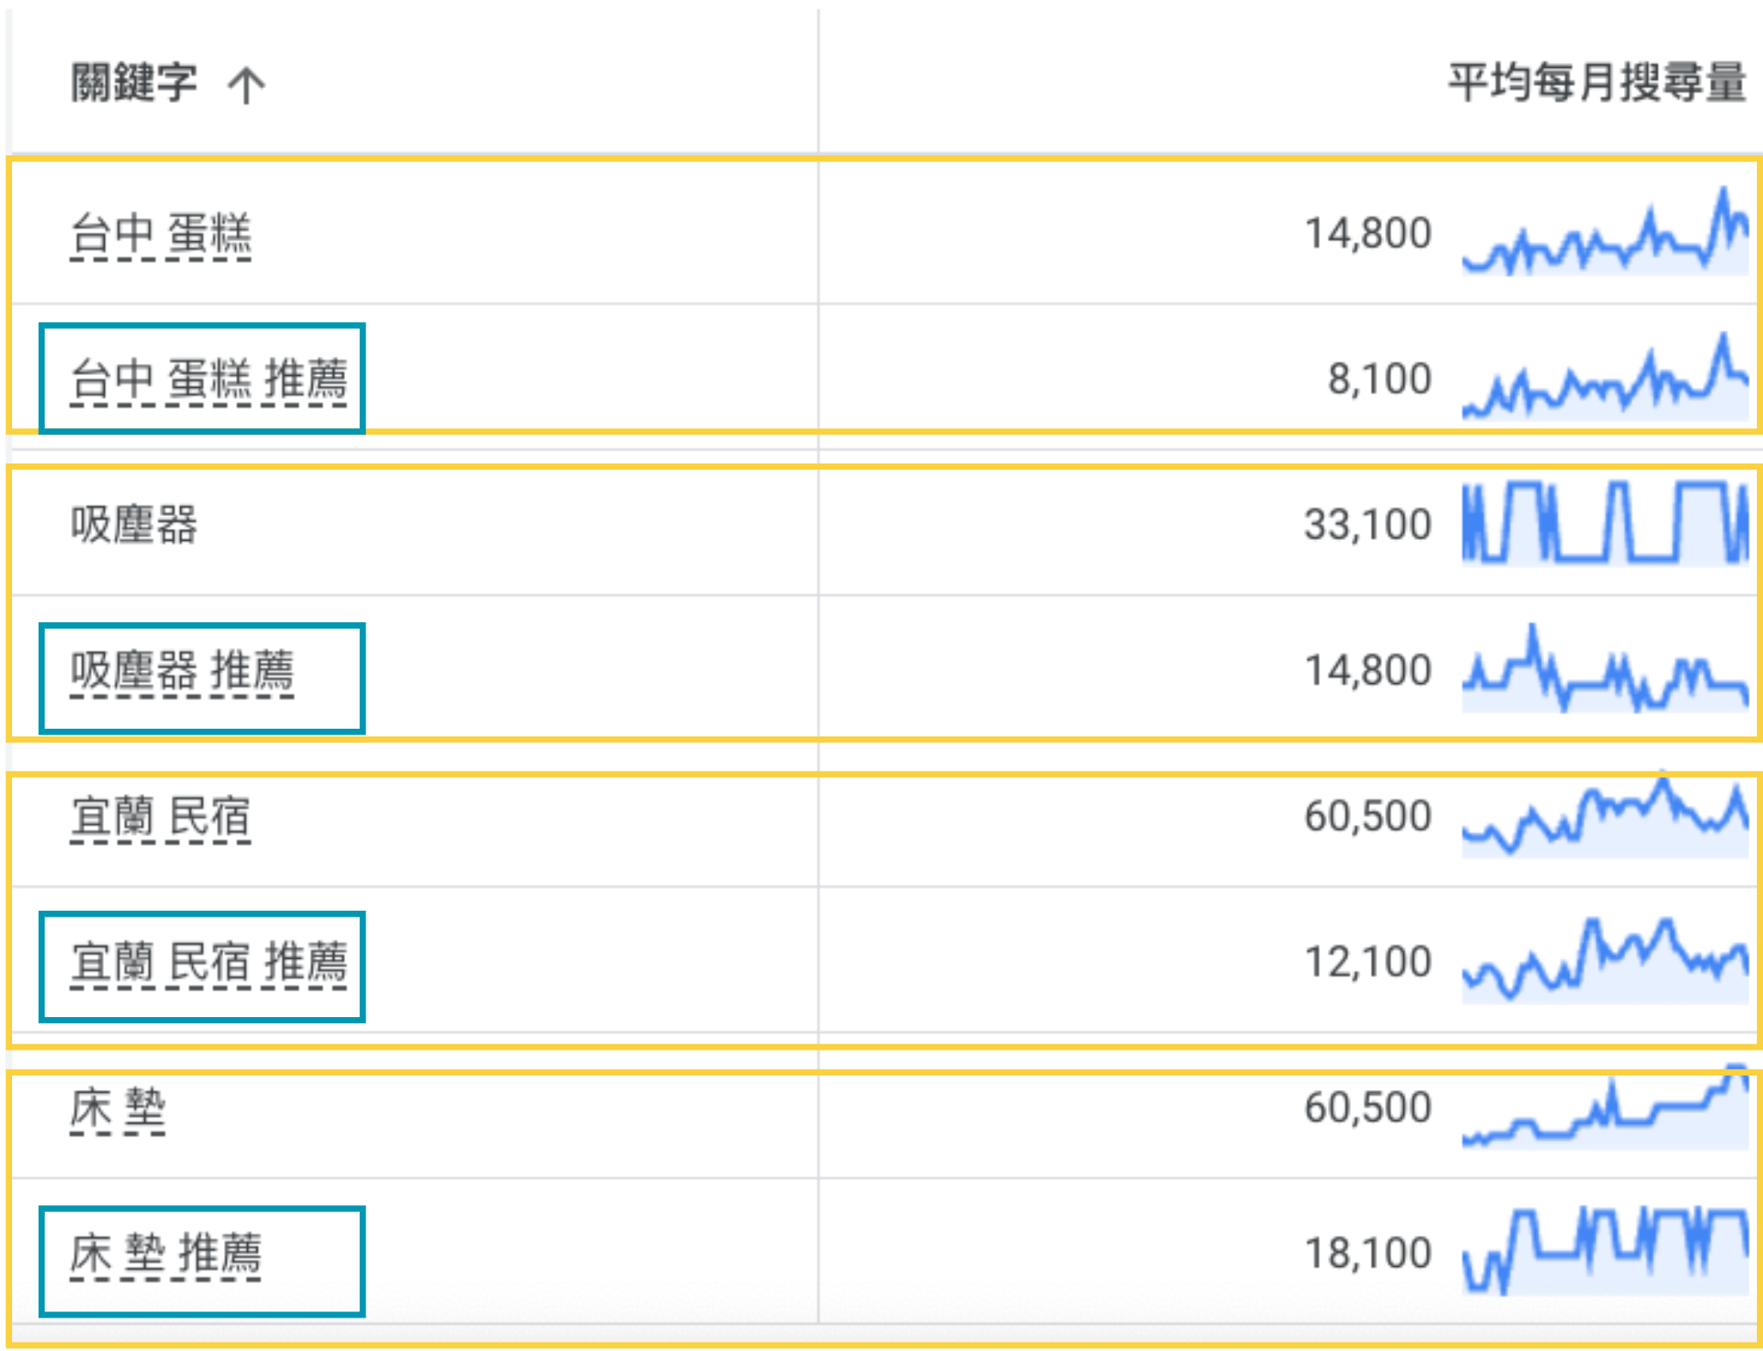
Task: Click the trend sparkline for 吸塵器
Action: (1605, 524)
